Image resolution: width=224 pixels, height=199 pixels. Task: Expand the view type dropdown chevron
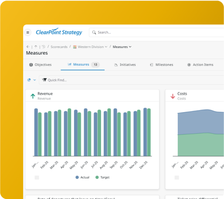pos(34,80)
